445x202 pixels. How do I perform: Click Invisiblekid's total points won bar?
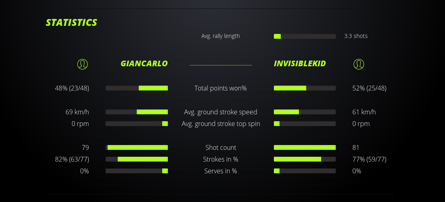[x=305, y=88]
